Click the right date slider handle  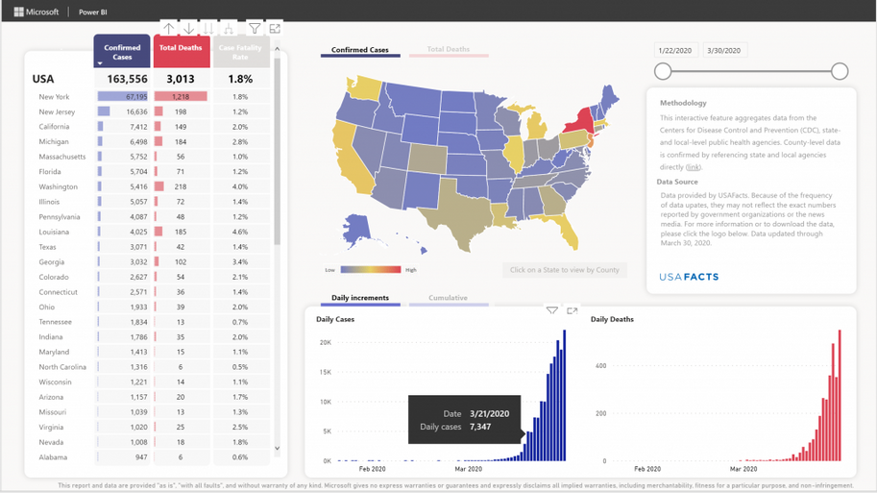click(x=839, y=71)
